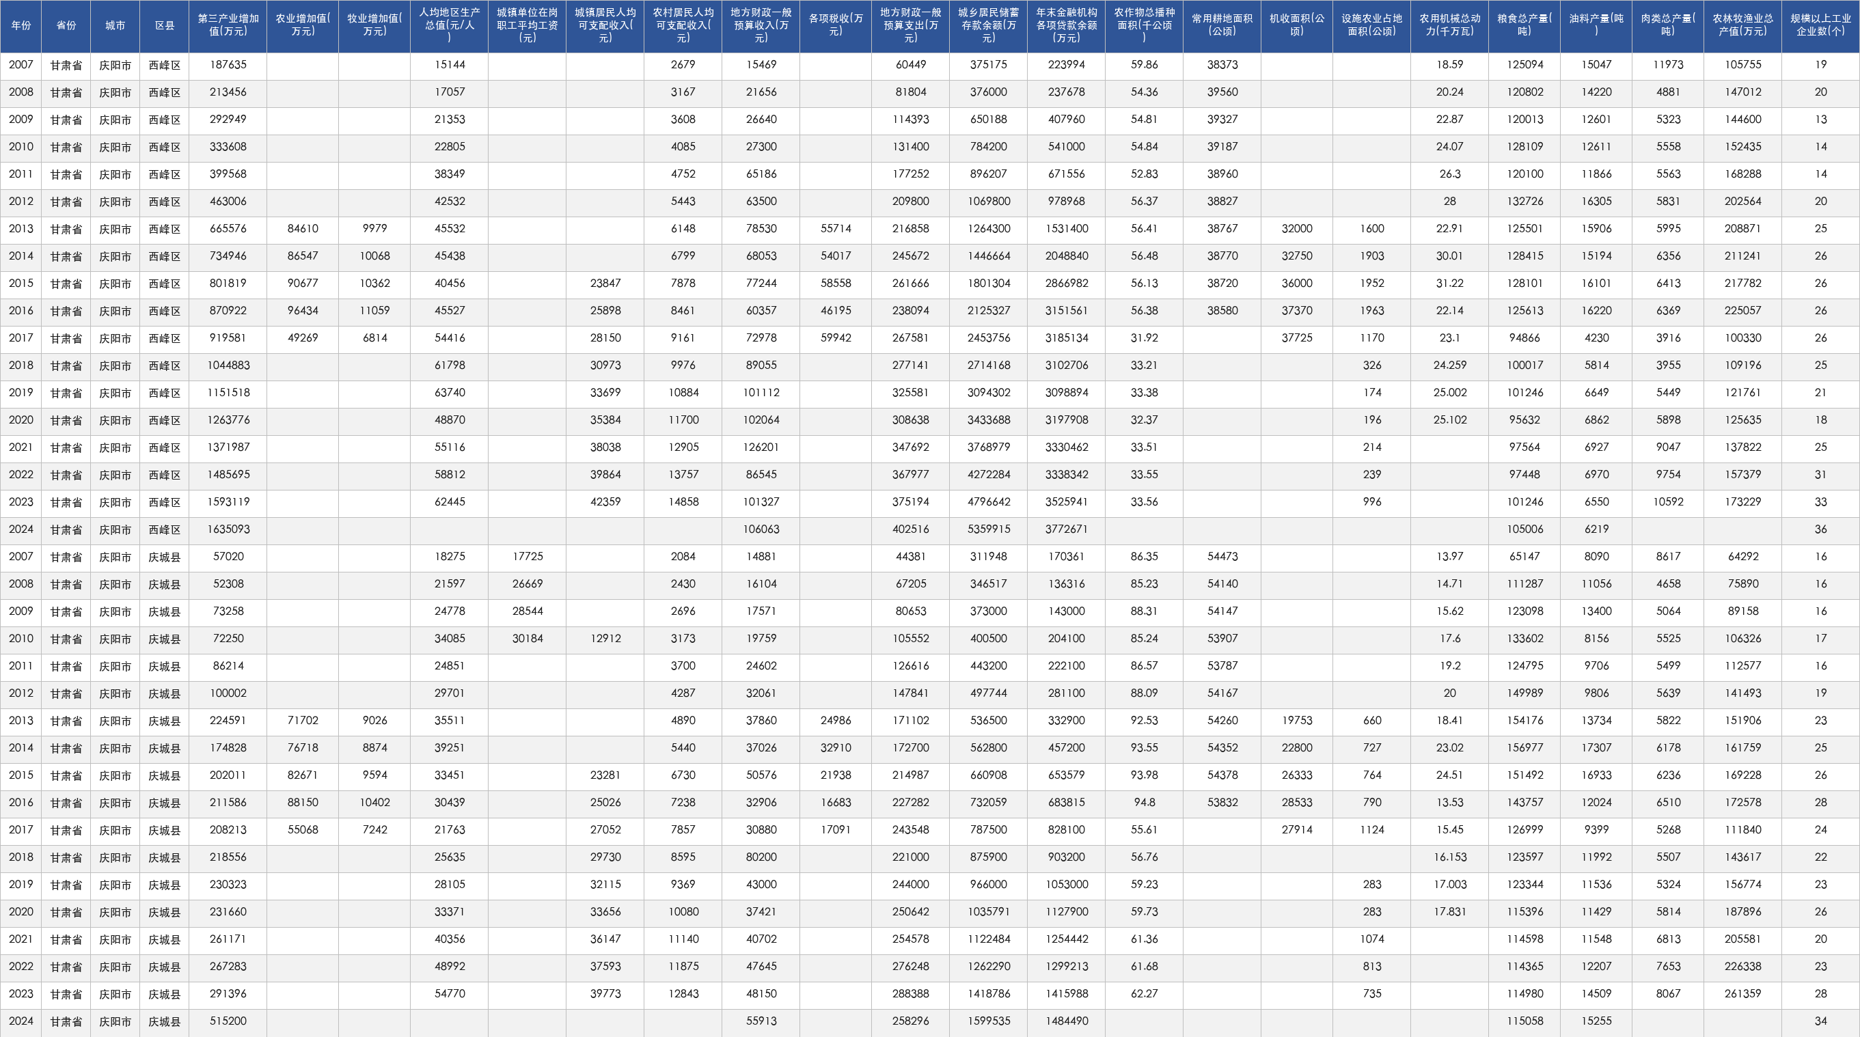Select 17725 in the 城镇单位在岗职工平均工资 column
Viewport: 1860px width, 1037px height.
click(527, 556)
